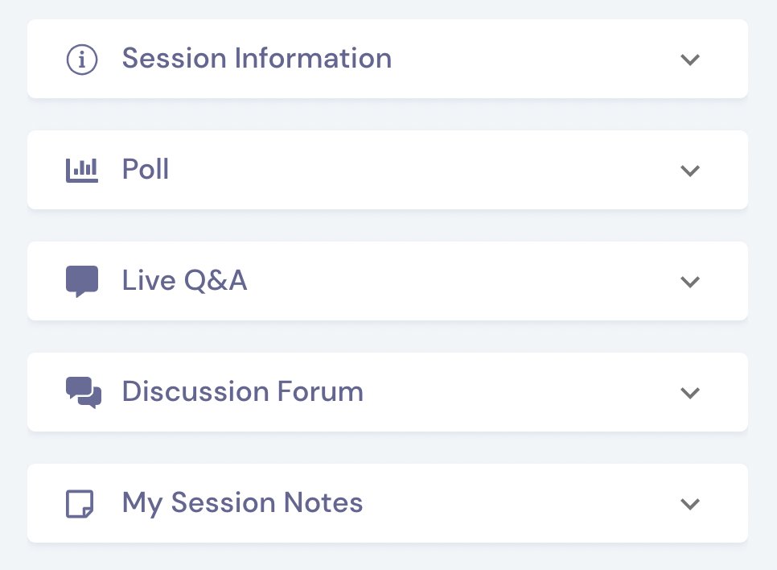
Task: Expand Session Information using its chevron
Action: click(x=690, y=60)
